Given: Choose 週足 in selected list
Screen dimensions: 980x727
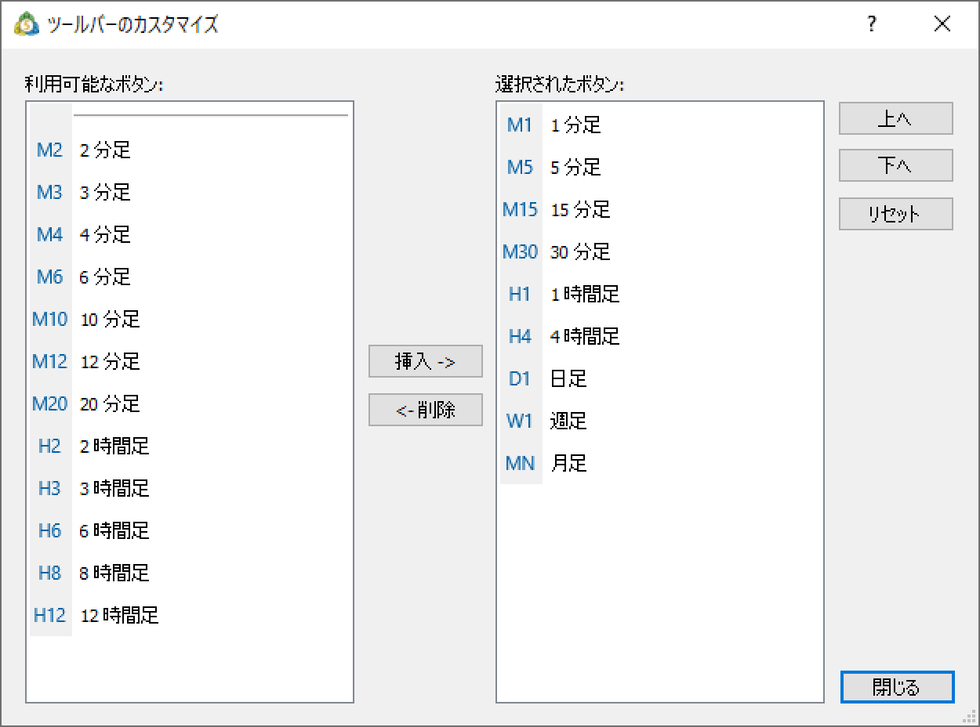Looking at the screenshot, I should pos(568,421).
